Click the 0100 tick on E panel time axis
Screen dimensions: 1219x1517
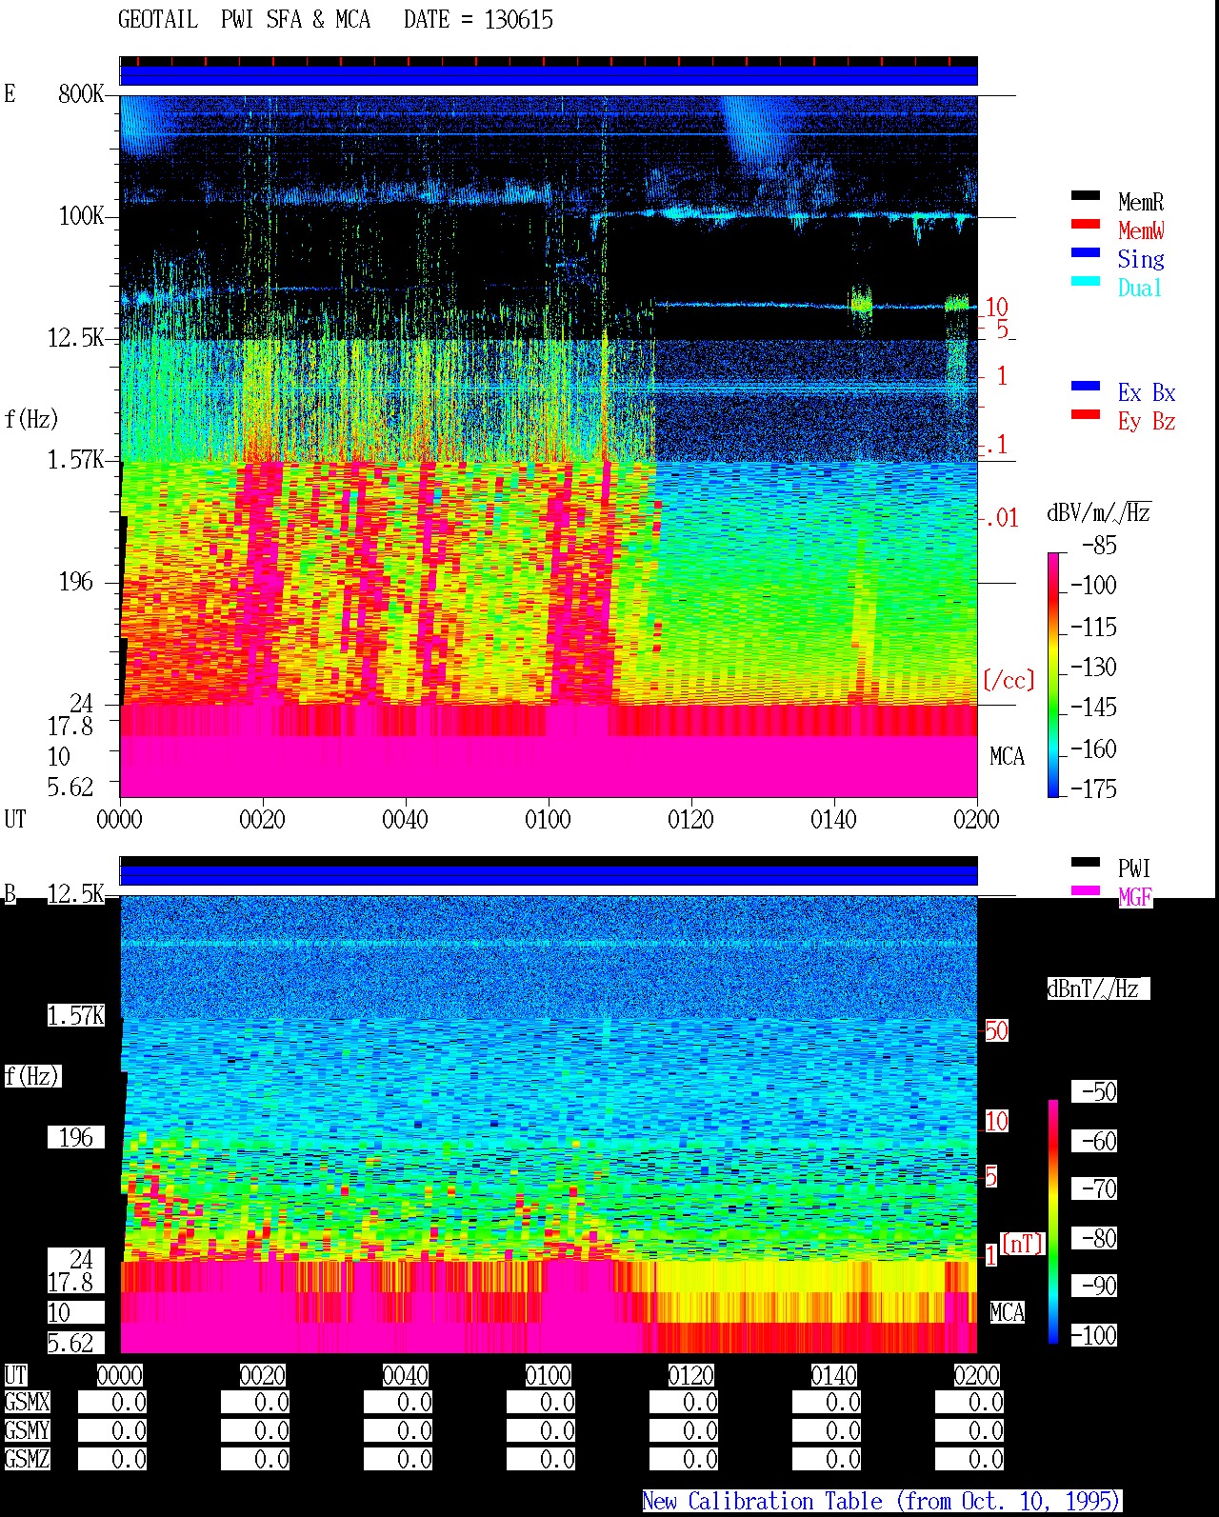tap(548, 819)
